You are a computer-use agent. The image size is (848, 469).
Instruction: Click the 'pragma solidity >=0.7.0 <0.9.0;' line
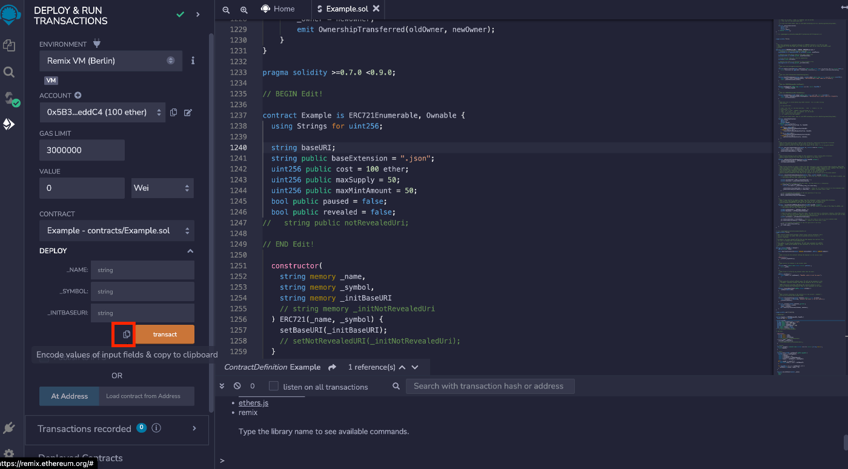coord(329,72)
